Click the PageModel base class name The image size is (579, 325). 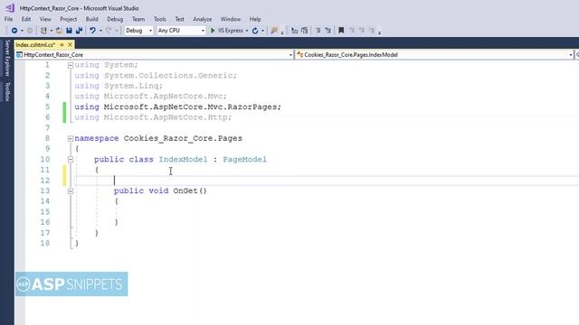click(x=244, y=160)
